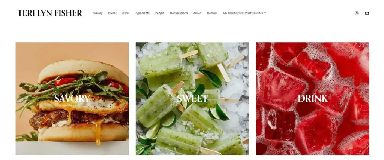Viewport: 384px width, 160px height.
Task: Open the Drink red ice thumbnail
Action: [x=312, y=99]
